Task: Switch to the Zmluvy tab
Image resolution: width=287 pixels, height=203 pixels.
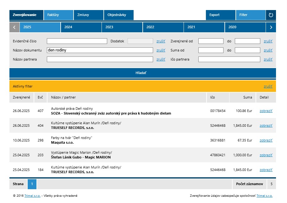Action: pos(88,15)
